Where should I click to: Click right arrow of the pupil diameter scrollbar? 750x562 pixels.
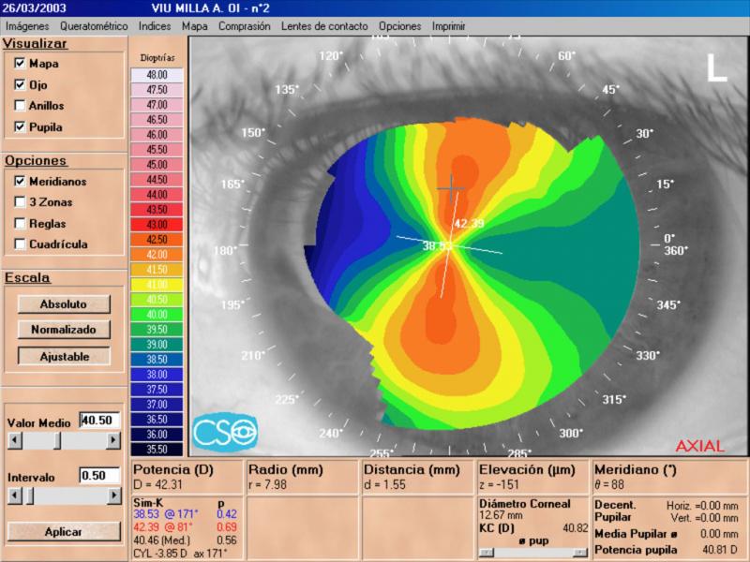(580, 553)
